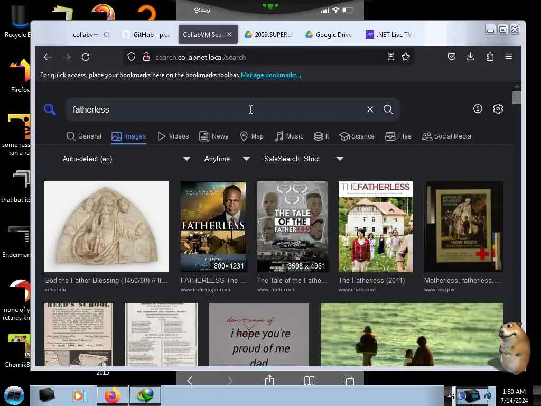This screenshot has height=406, width=541.
Task: Click the insecure connection lock icon
Action: pyautogui.click(x=146, y=57)
